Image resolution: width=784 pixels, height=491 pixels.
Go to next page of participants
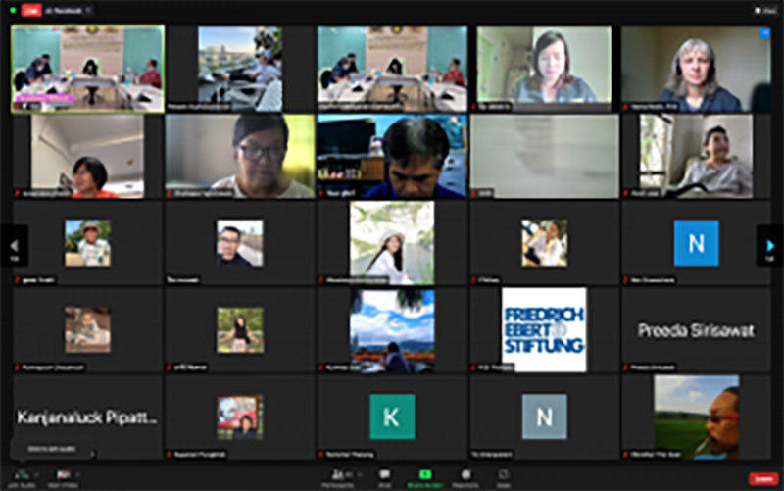pos(770,246)
